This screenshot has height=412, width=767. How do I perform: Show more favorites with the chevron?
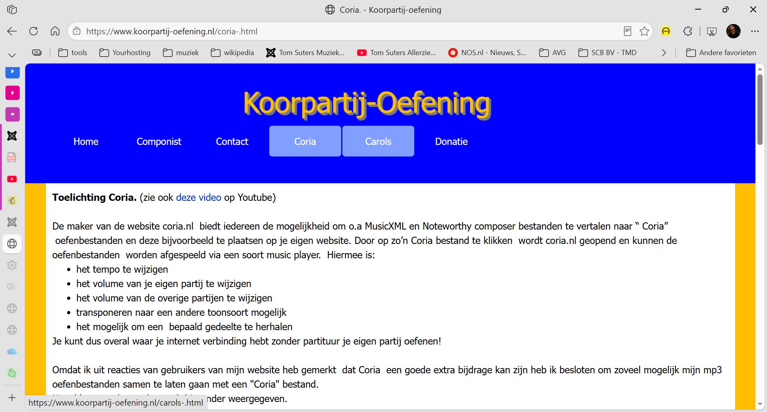(664, 53)
